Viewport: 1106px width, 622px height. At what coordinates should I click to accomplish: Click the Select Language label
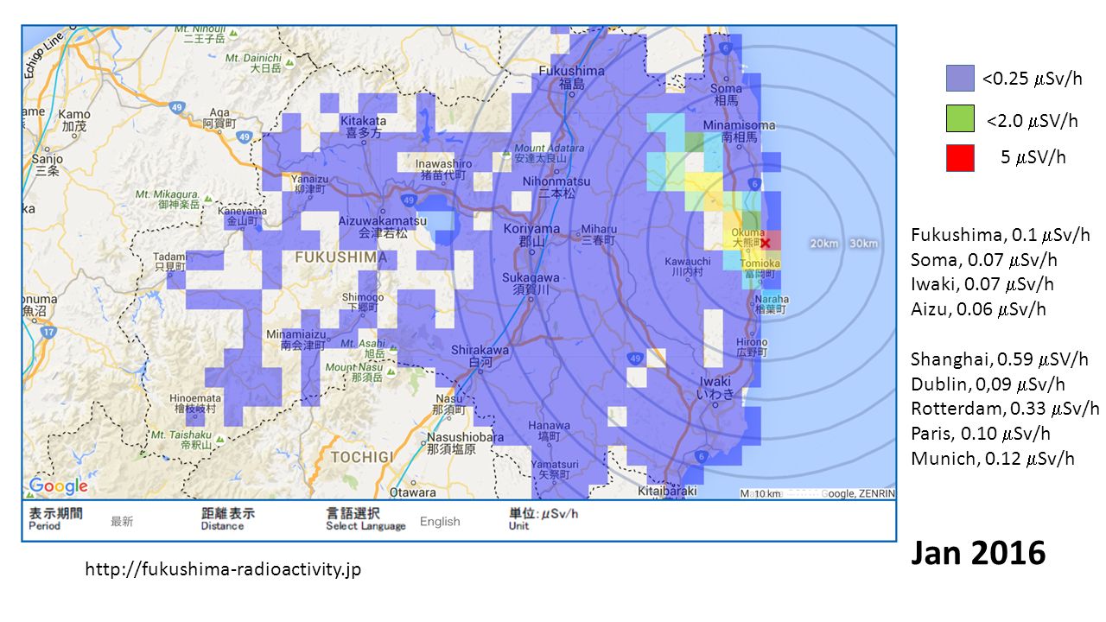365,518
